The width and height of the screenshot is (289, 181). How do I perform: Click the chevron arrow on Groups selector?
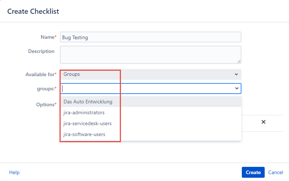236,74
